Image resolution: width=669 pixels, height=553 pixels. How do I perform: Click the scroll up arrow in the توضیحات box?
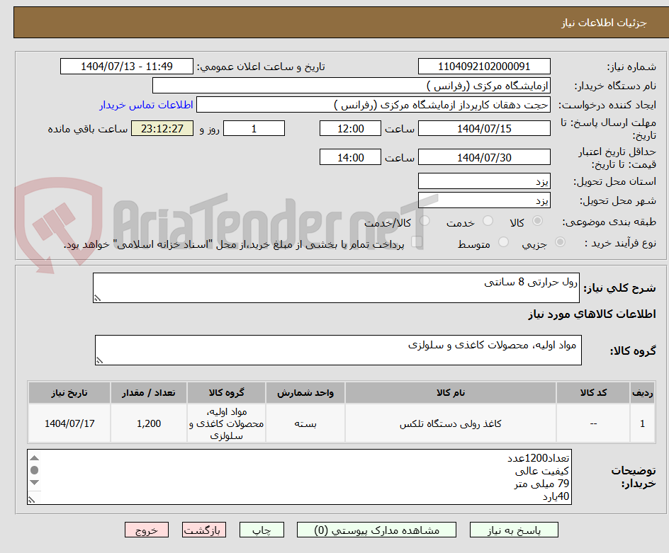(x=35, y=458)
